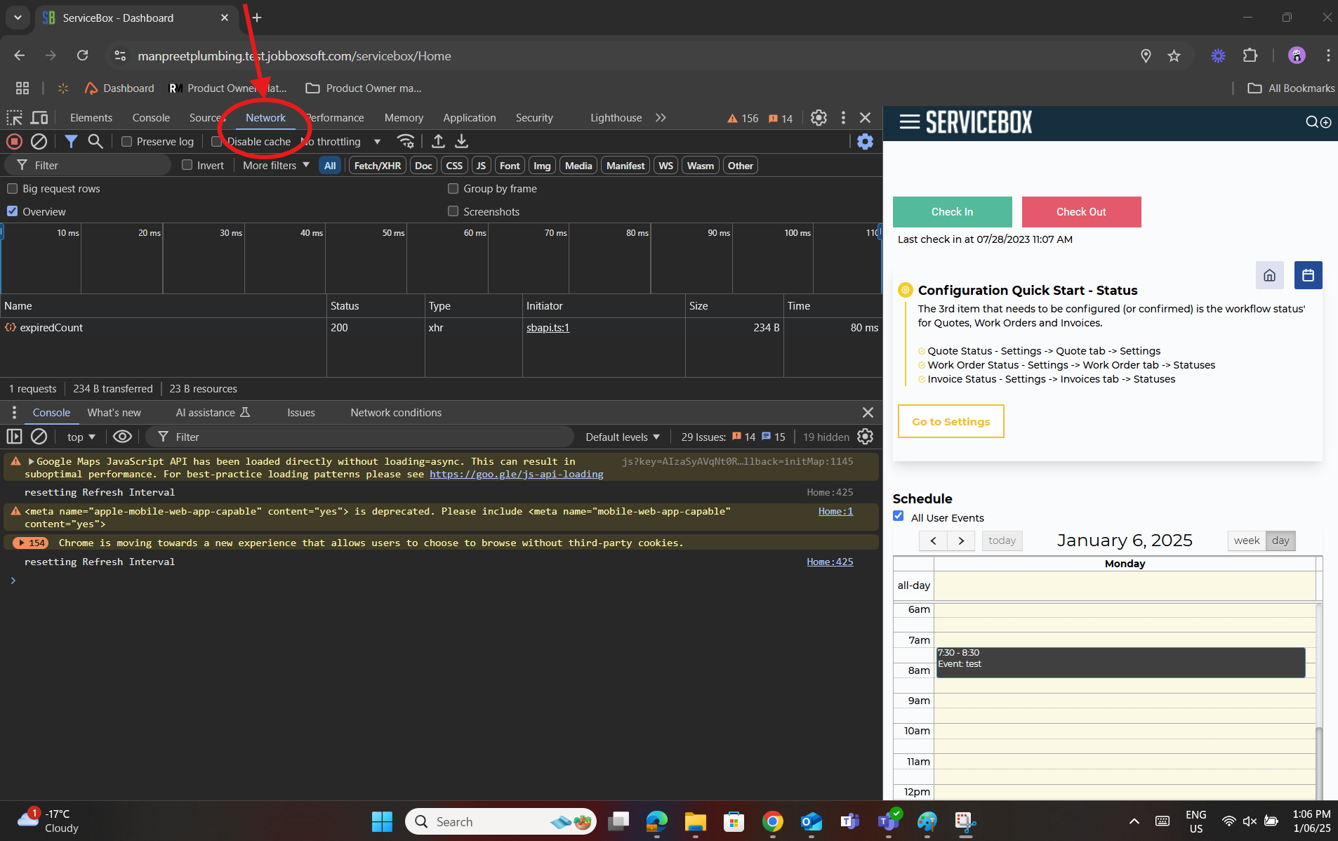
Task: Open the ServiceBox hamburger menu
Action: pyautogui.click(x=910, y=122)
